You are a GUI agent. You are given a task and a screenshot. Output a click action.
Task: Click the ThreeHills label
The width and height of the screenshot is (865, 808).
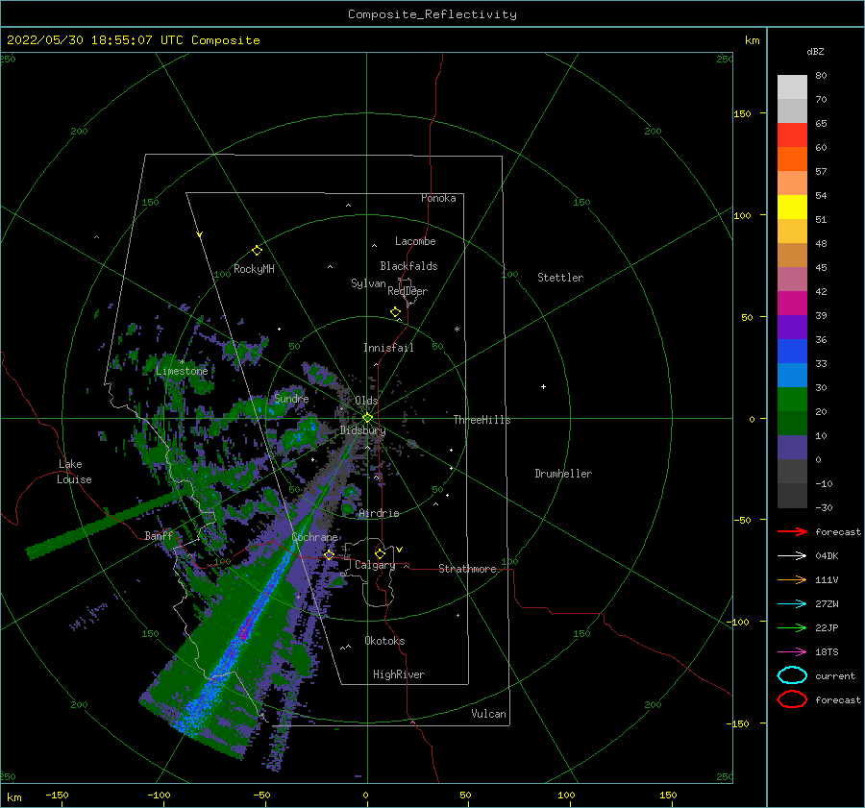482,420
